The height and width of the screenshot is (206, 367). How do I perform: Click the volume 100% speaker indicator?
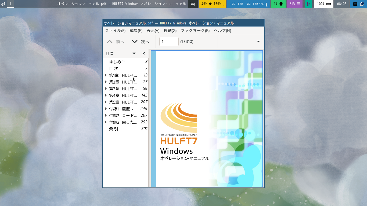point(215,4)
